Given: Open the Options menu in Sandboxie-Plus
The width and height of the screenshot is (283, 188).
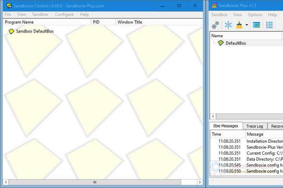Looking at the screenshot, I should click(255, 15).
